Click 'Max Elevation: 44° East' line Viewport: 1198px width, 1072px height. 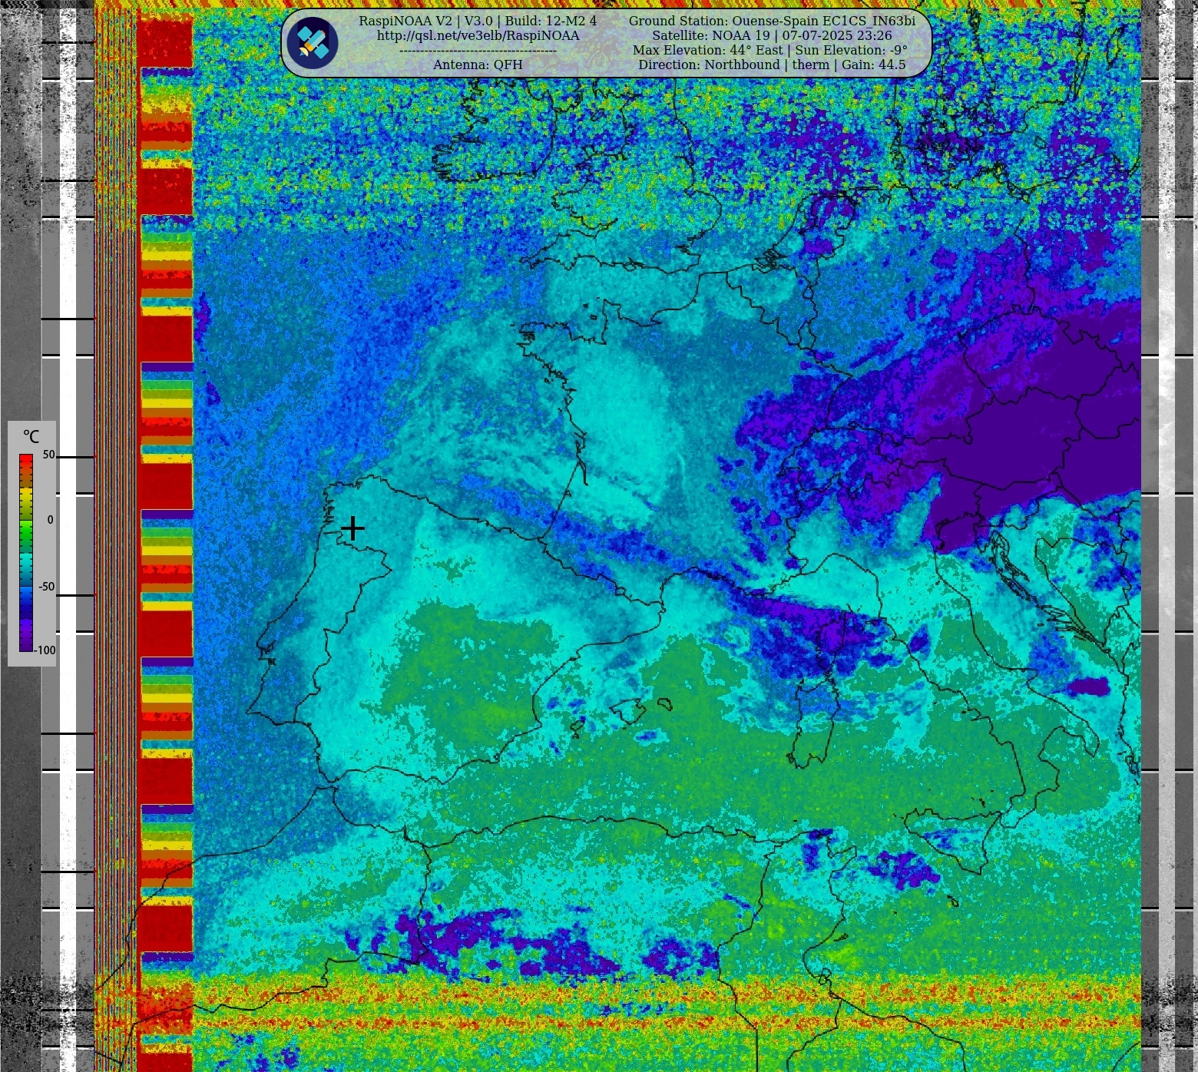769,50
